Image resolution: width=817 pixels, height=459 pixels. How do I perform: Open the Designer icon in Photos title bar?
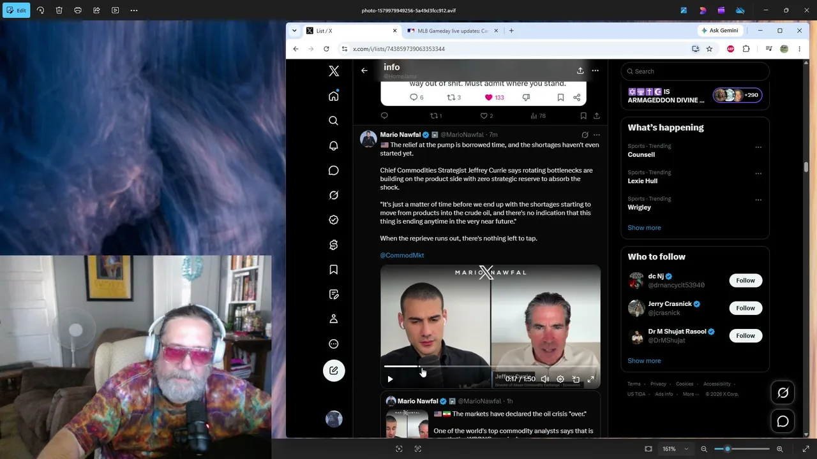[703, 10]
